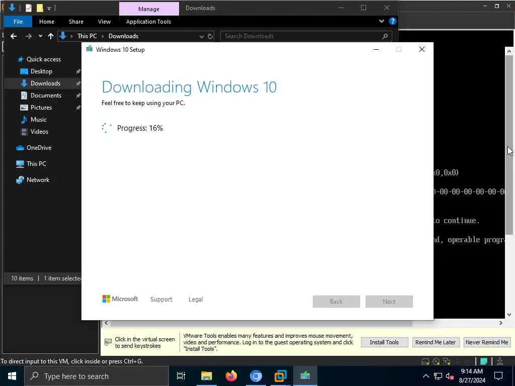Open Firefox from the taskbar
This screenshot has width=515, height=386.
point(231,376)
